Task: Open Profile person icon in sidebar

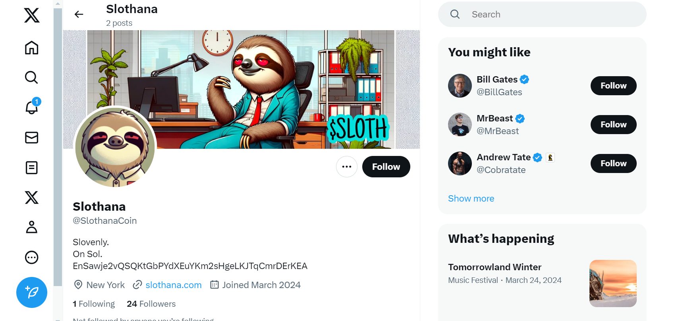Action: 32,227
